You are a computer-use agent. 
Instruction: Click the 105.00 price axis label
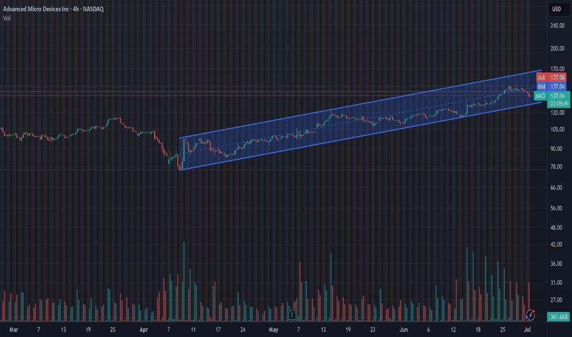pyautogui.click(x=557, y=129)
